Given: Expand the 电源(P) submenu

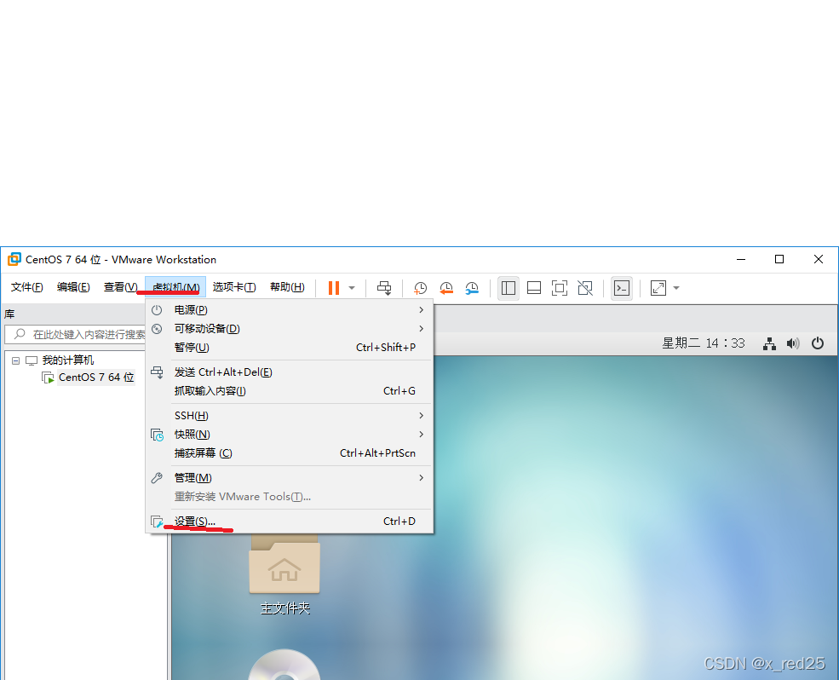Looking at the screenshot, I should (x=289, y=310).
